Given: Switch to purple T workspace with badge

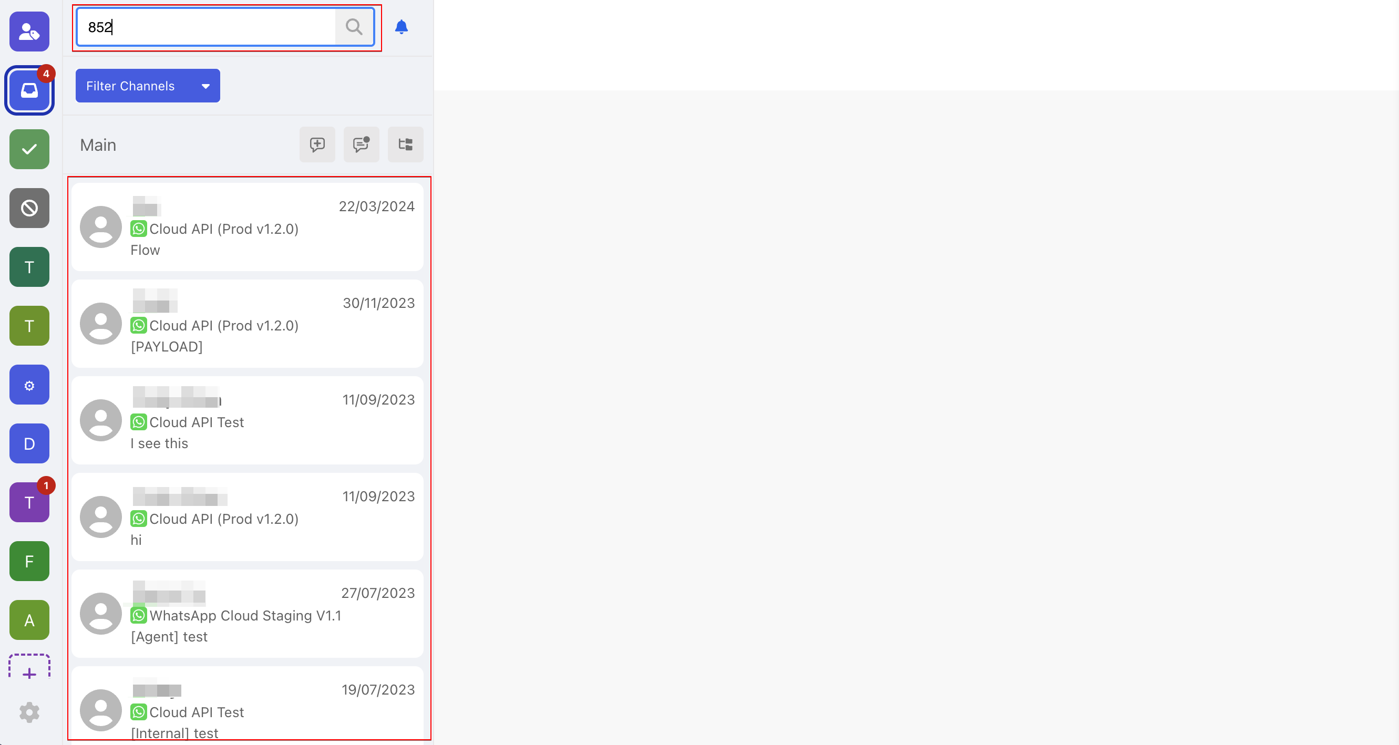Looking at the screenshot, I should coord(29,502).
